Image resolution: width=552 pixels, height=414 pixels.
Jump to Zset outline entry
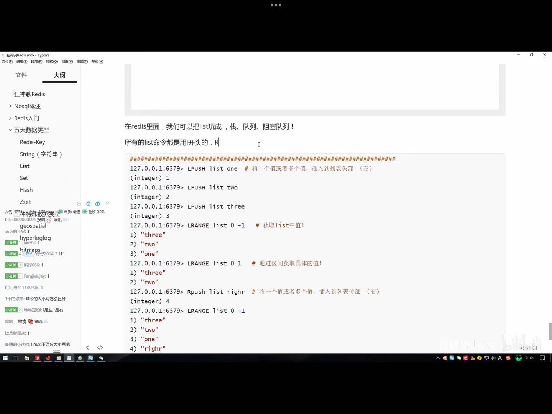coord(25,202)
